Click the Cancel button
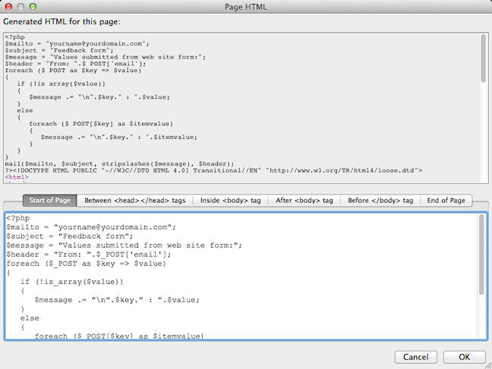 point(416,357)
